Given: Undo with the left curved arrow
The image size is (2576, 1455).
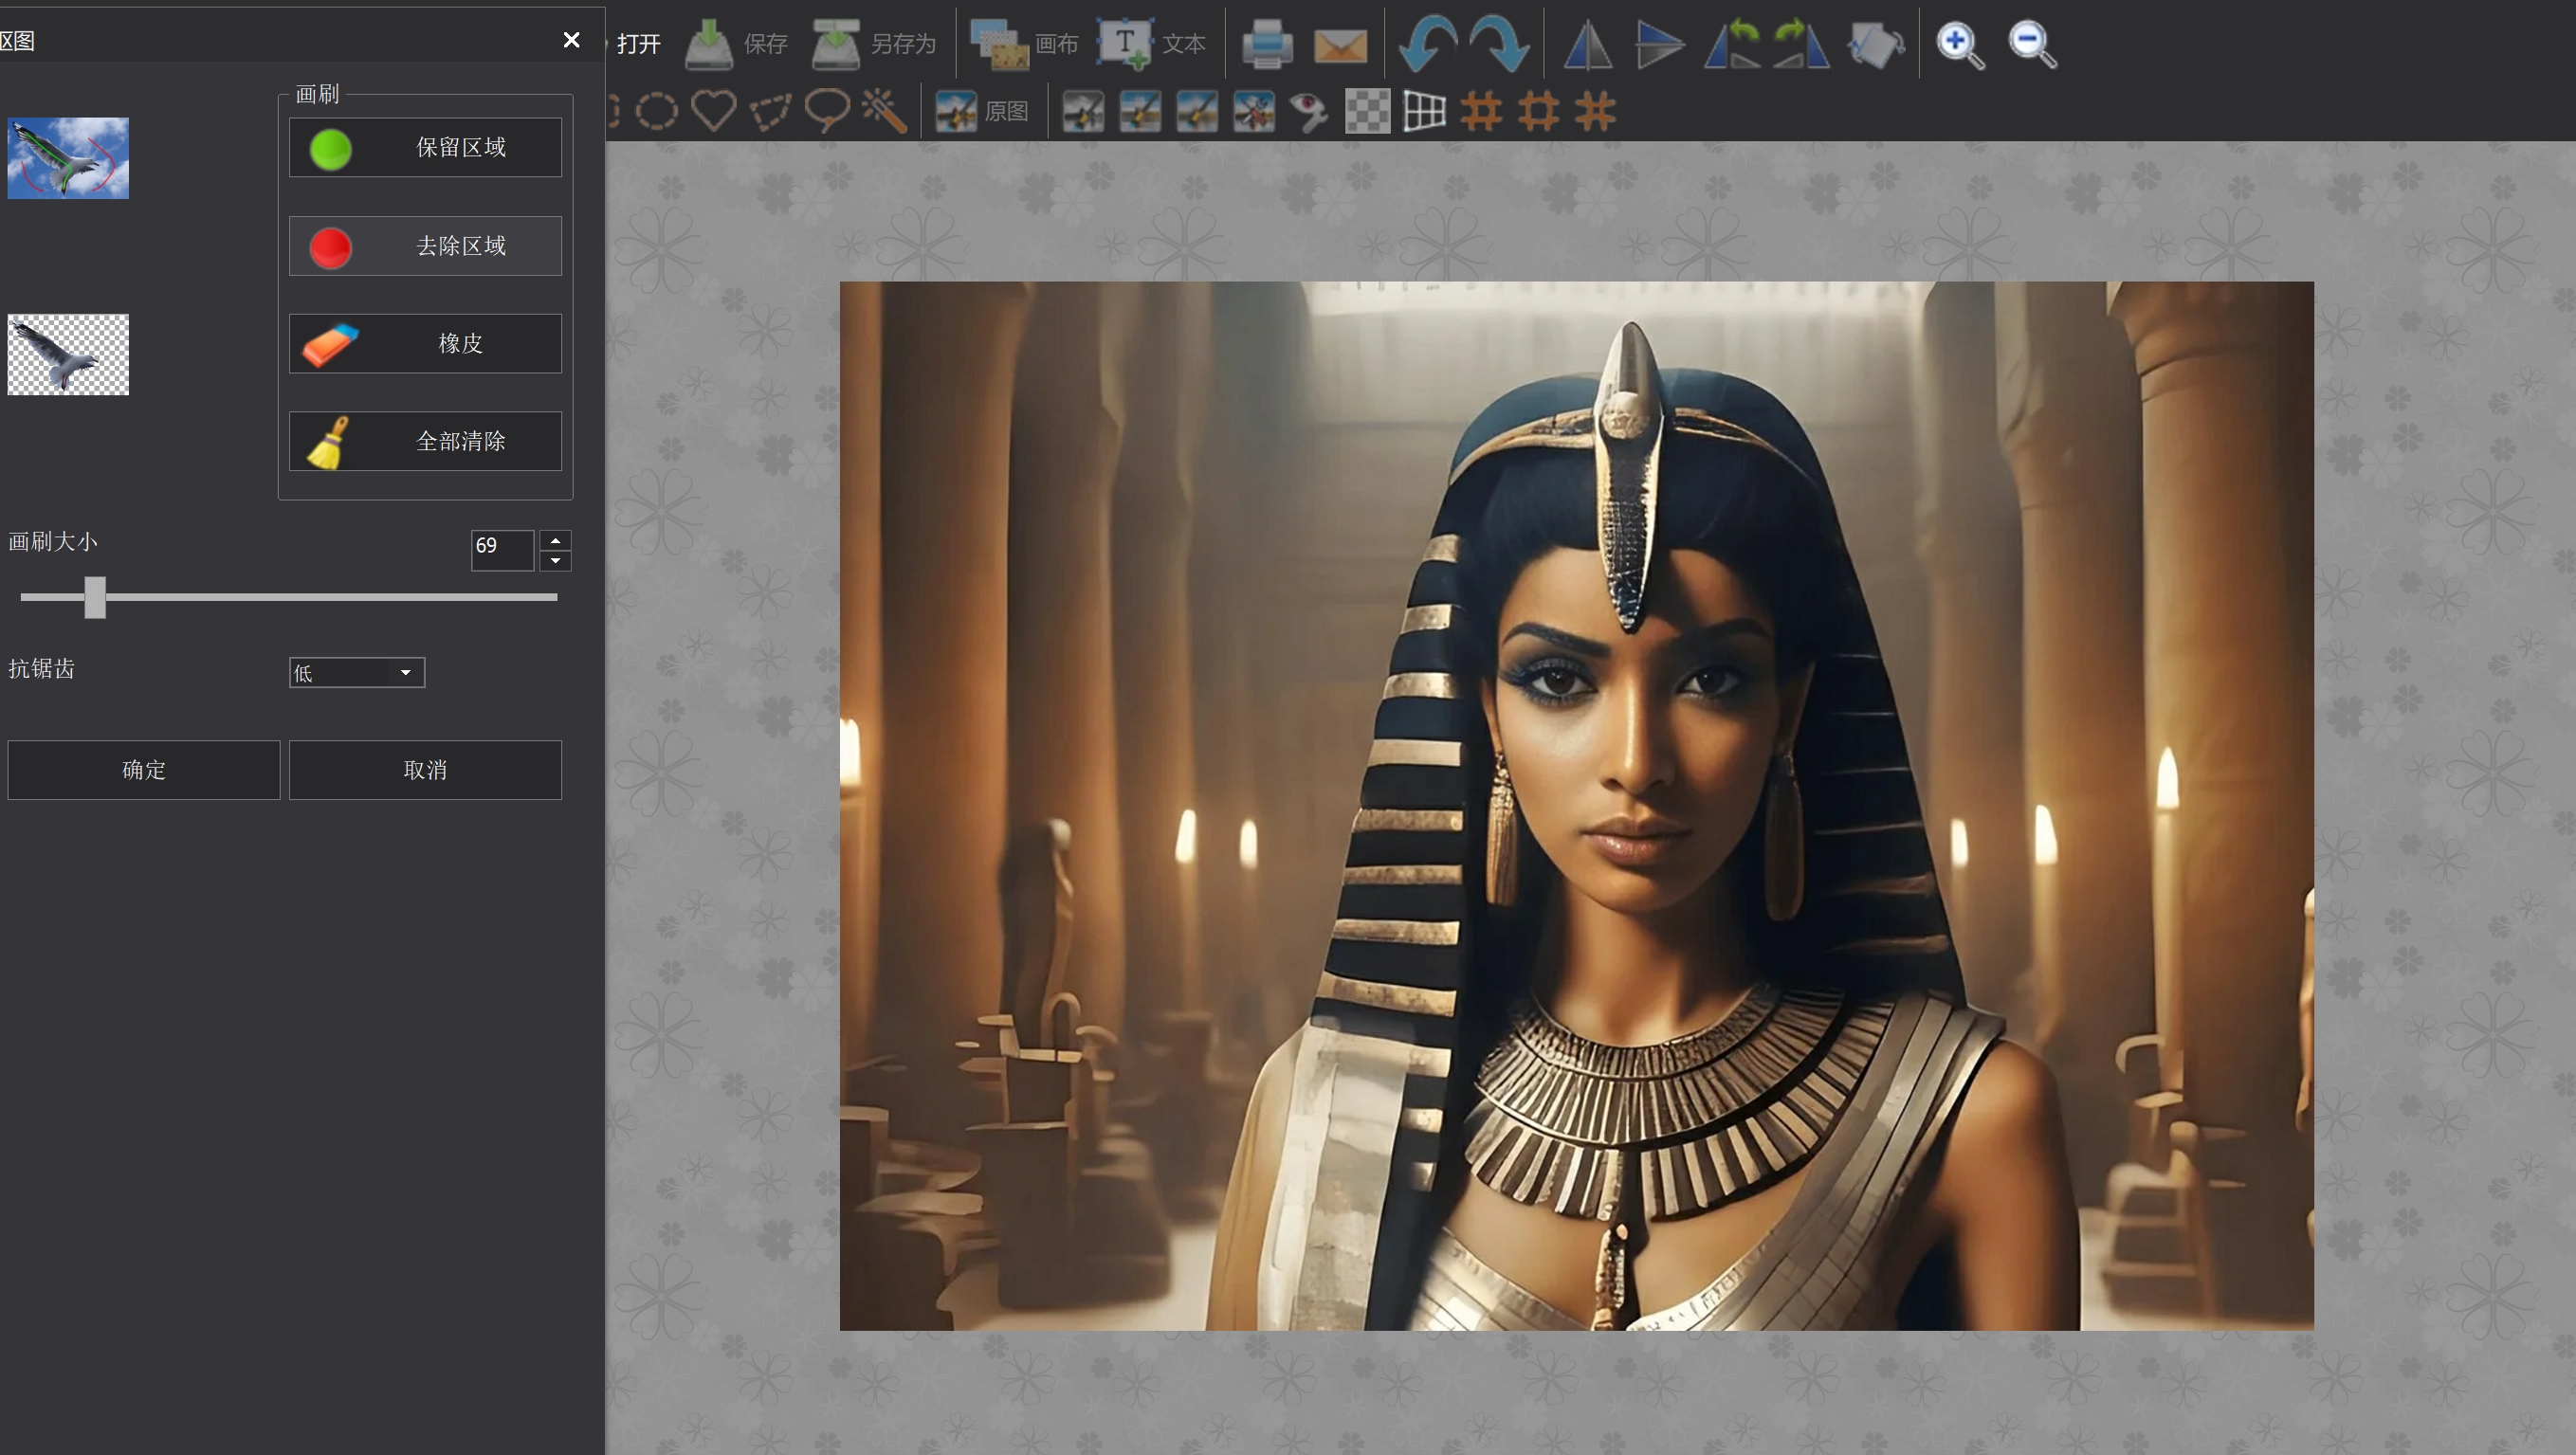Looking at the screenshot, I should tap(1427, 44).
